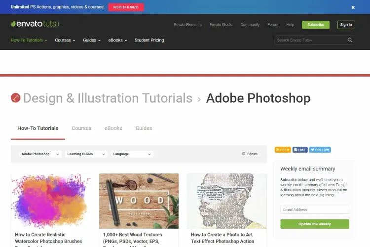Click How to Create Realistic Watercolor title
The height and width of the screenshot is (247, 370).
[48, 240]
